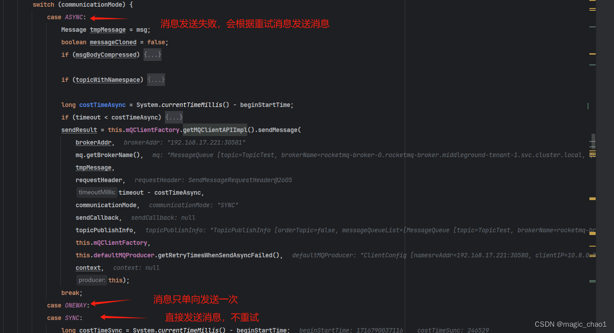Screen dimensions: 614x333
Task: Click the context argument
Action: coord(88,268)
